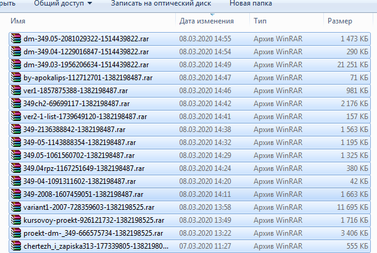Click the archive icon of 349-2136388842-1382198487.rar
The image size is (377, 253).
tap(16, 130)
